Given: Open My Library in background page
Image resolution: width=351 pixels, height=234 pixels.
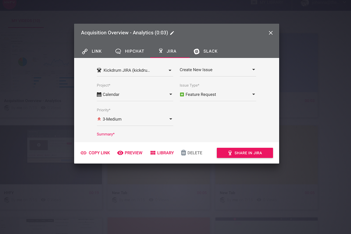Looking at the screenshot, I should (267, 2).
